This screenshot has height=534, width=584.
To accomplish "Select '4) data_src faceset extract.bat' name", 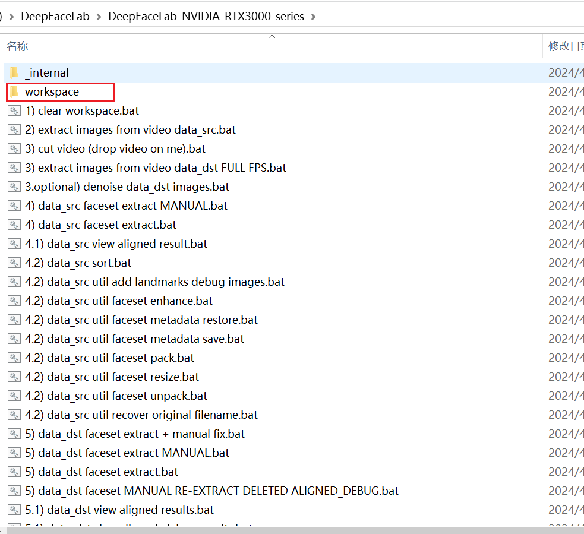I will 100,225.
